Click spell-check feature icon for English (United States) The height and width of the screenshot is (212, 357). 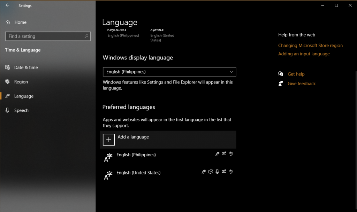pyautogui.click(x=231, y=172)
